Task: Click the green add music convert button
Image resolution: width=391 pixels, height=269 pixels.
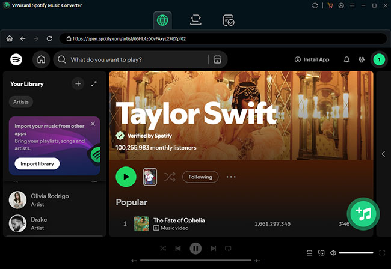Action: (363, 214)
